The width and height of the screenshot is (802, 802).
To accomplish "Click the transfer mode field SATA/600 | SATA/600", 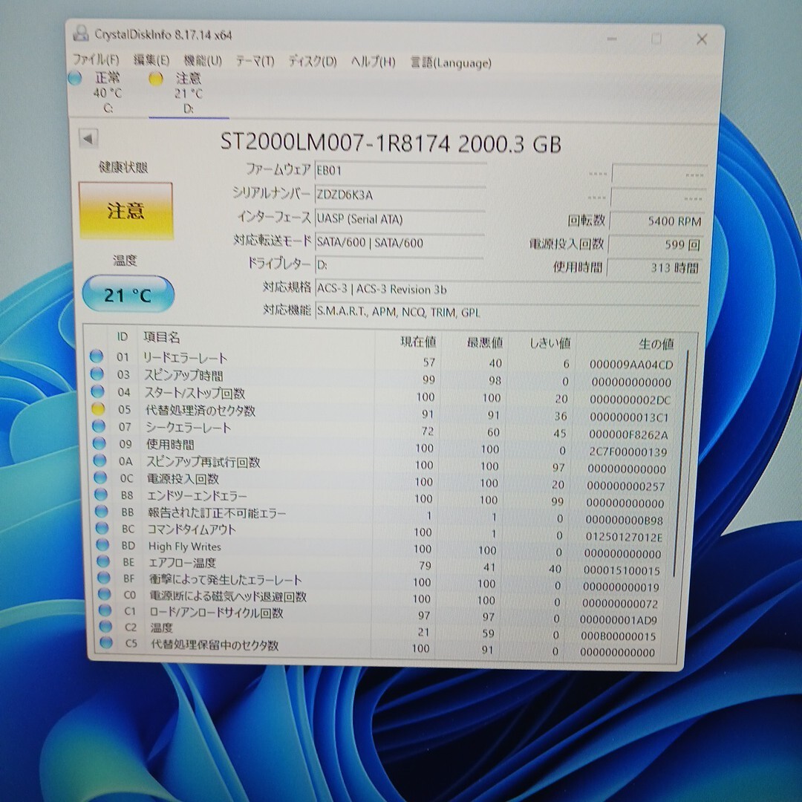I will [x=400, y=242].
